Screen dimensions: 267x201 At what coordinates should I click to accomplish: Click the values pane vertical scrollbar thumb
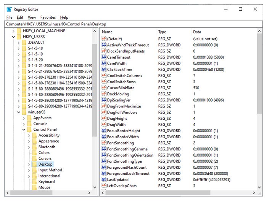click(259, 74)
